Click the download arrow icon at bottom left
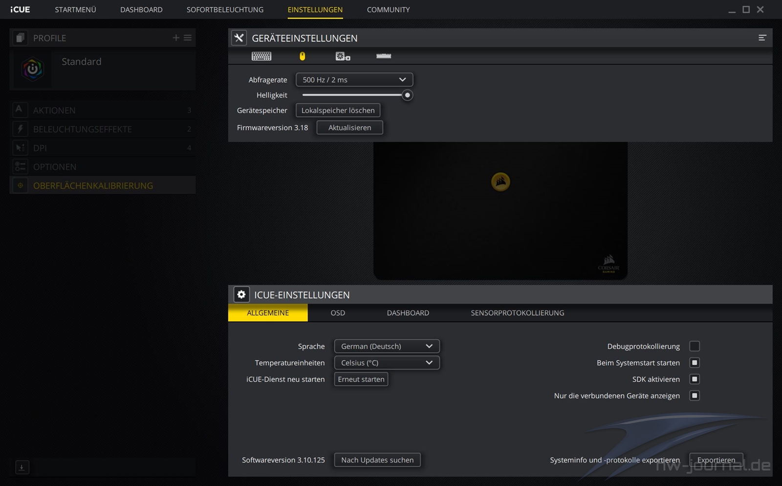This screenshot has width=782, height=486. coord(22,467)
